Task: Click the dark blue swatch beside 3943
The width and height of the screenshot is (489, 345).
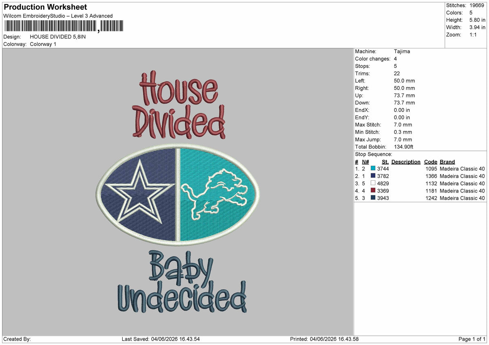Action: [x=373, y=198]
